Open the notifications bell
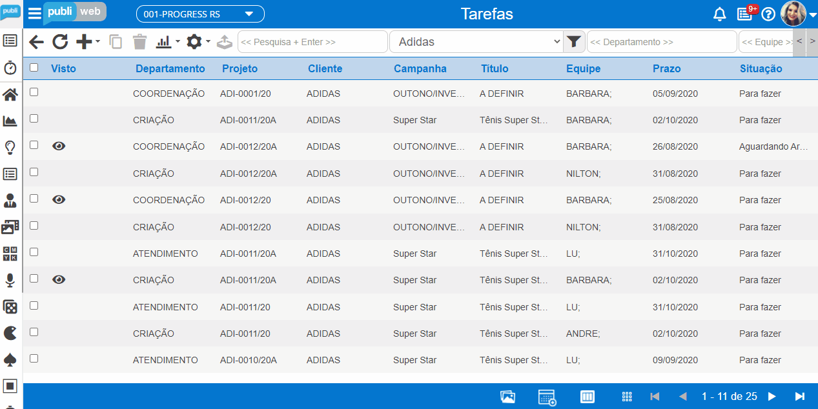The width and height of the screenshot is (818, 409). [x=720, y=14]
